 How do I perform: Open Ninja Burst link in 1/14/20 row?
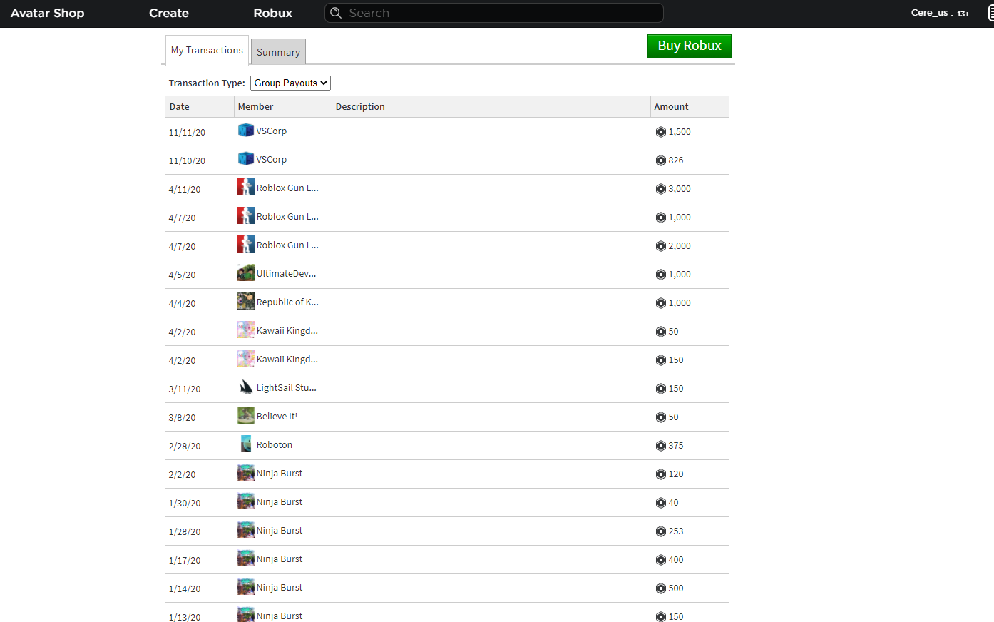[x=280, y=587]
